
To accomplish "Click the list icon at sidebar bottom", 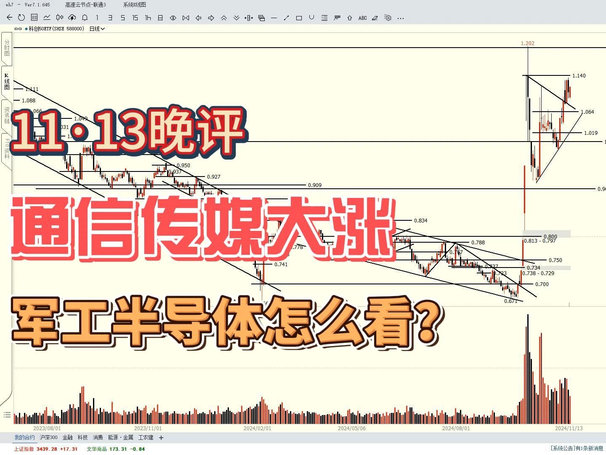I will pos(7,415).
